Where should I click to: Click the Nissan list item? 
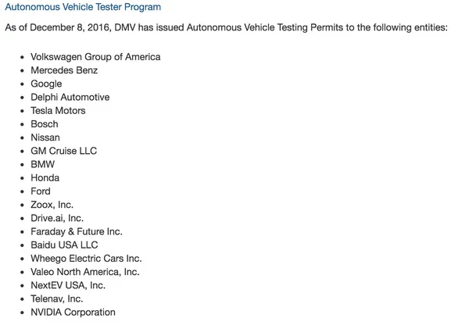[x=45, y=137]
